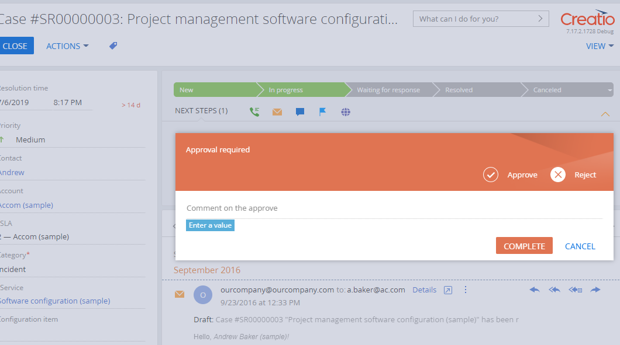Click the phone call next-step icon
The height and width of the screenshot is (345, 620).
click(x=254, y=112)
